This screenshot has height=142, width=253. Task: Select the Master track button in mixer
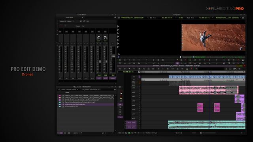112,78
